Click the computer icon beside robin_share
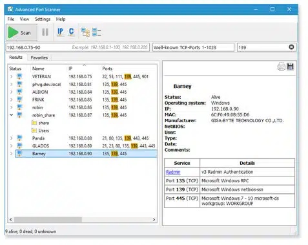This screenshot has height=245, width=308. click(x=19, y=115)
